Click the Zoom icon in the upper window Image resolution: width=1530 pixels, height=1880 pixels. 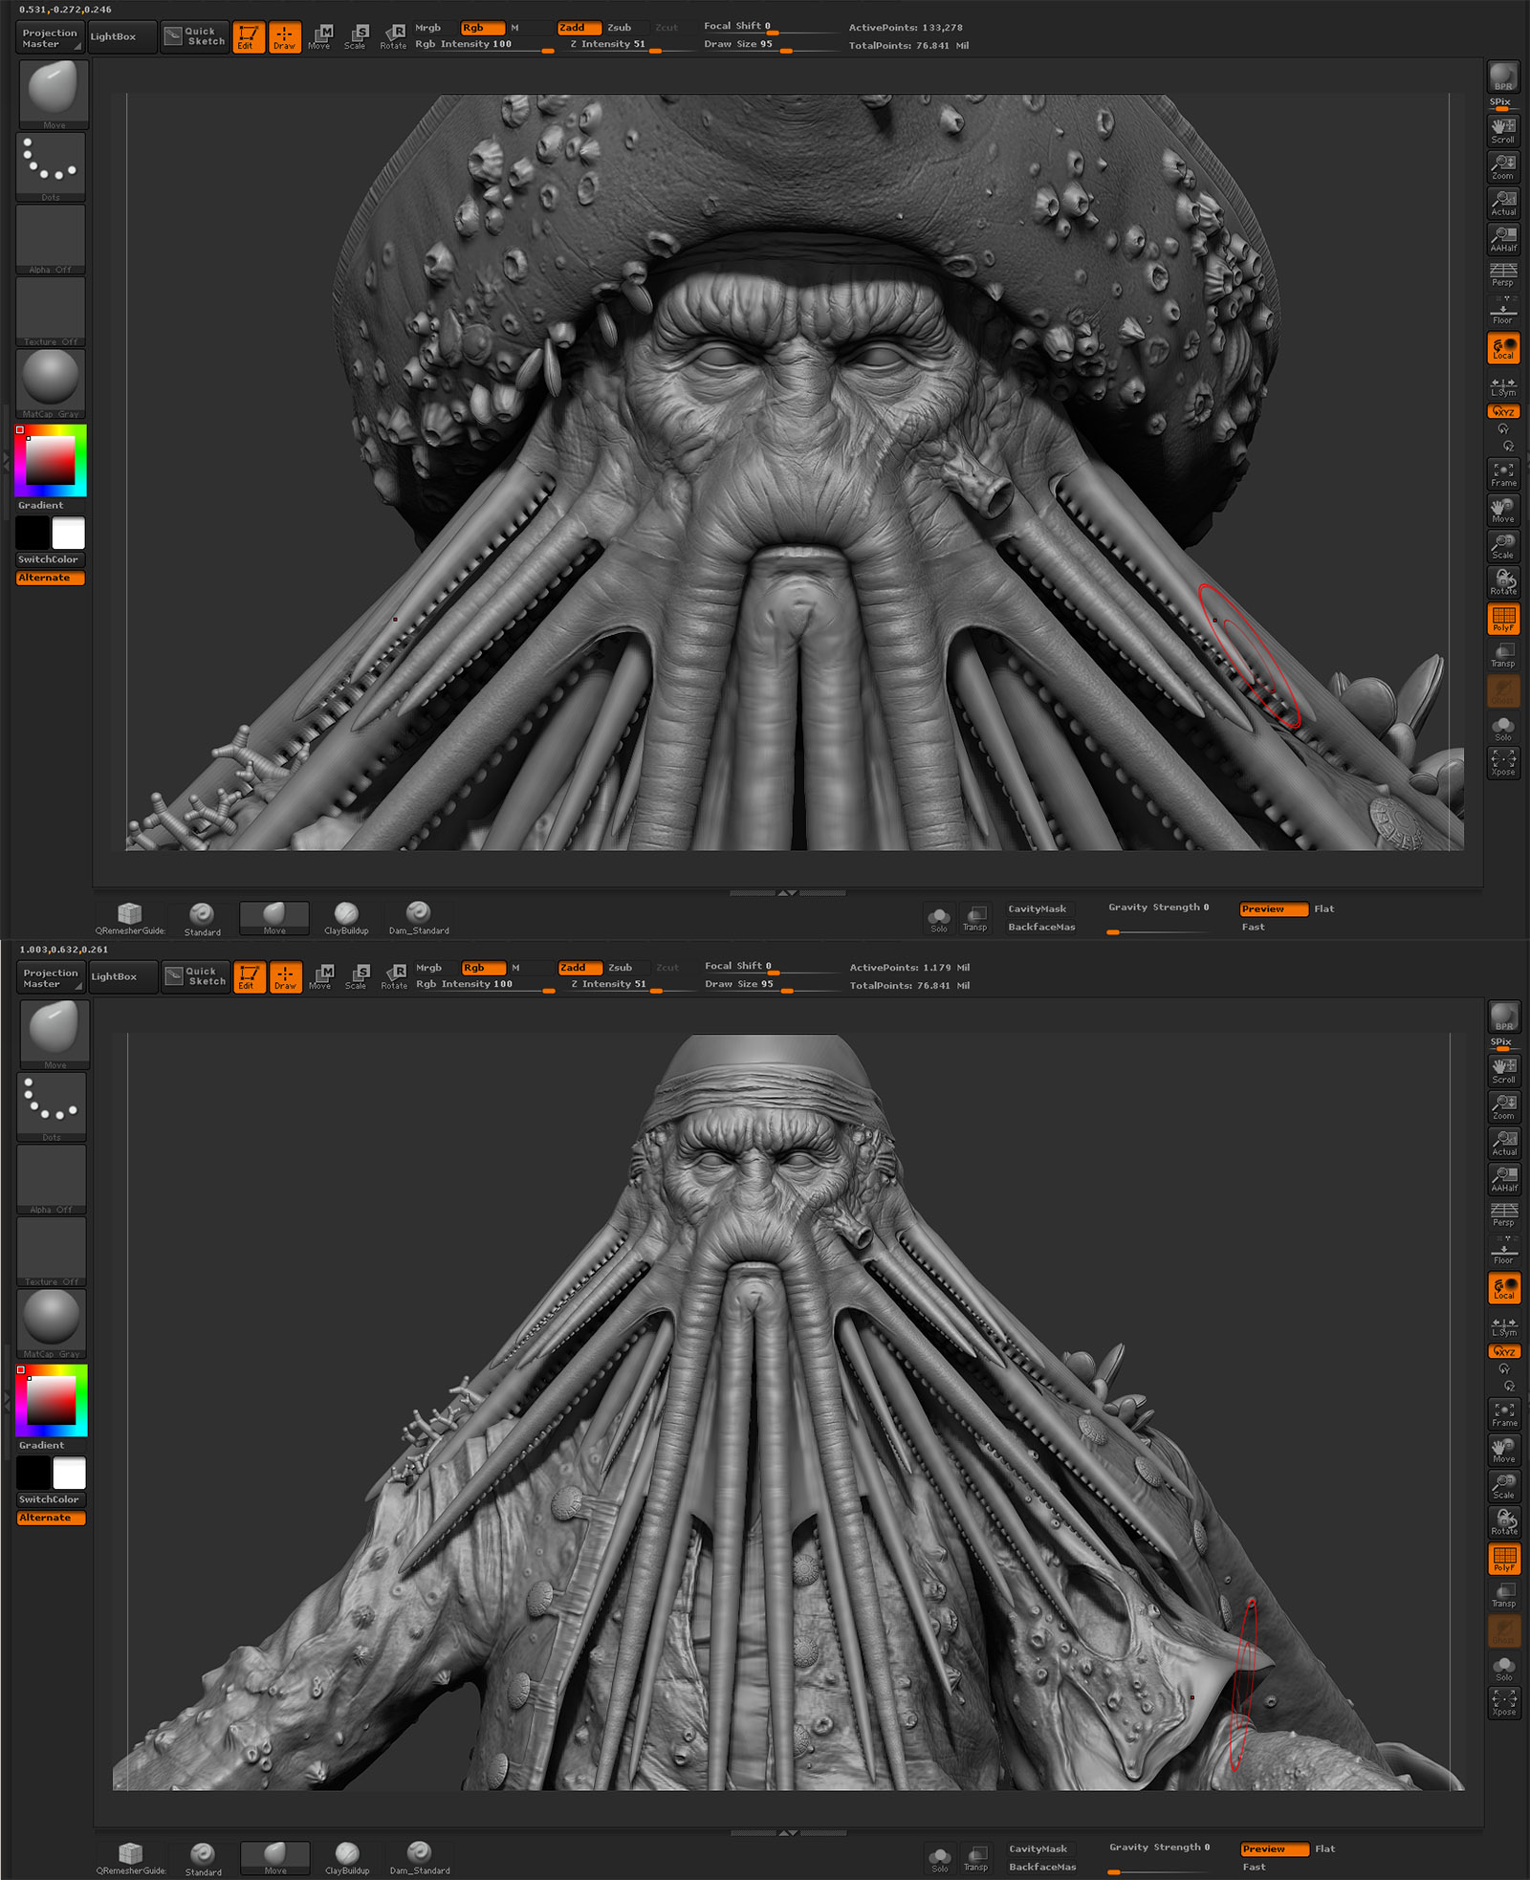point(1503,167)
